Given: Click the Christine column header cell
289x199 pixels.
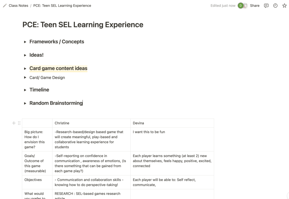Looking at the screenshot, I should [91, 123].
